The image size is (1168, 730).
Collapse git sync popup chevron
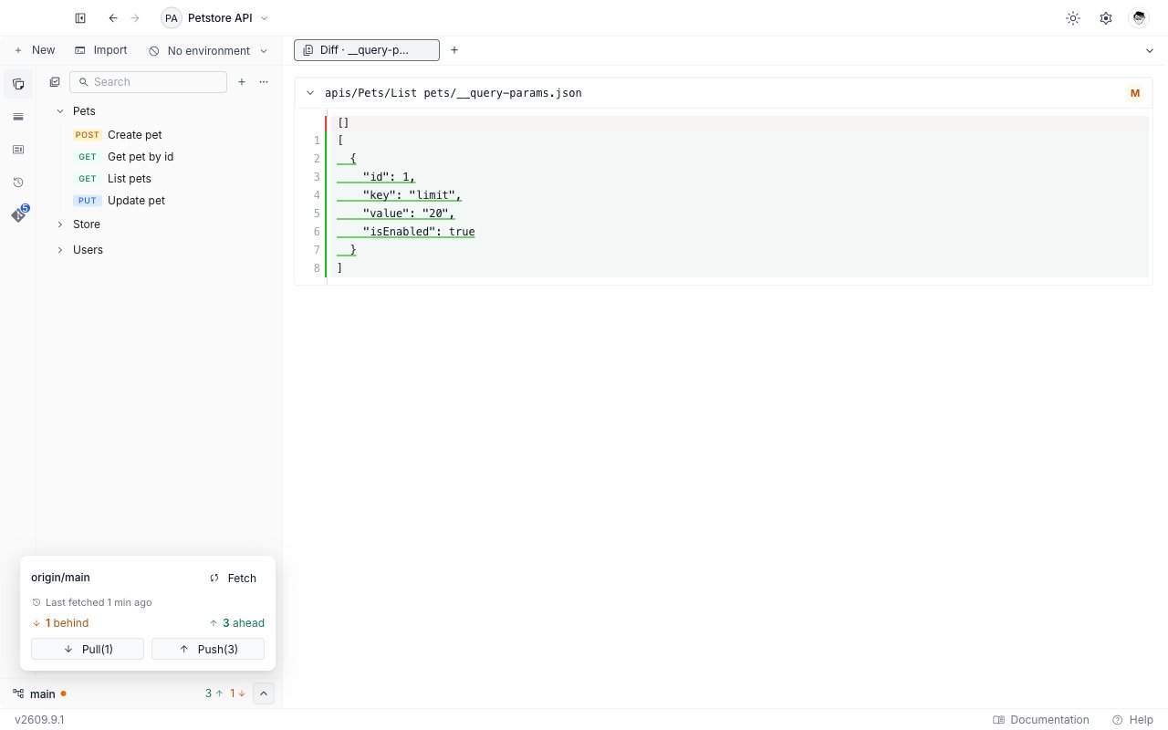pyautogui.click(x=263, y=693)
